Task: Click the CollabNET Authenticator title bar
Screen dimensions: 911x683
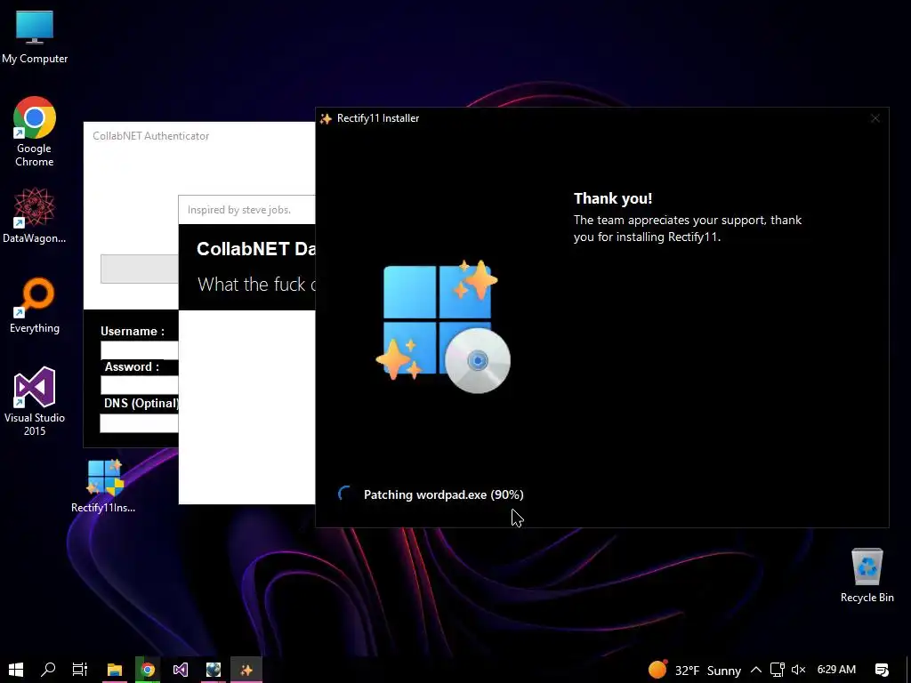Action: pyautogui.click(x=199, y=136)
